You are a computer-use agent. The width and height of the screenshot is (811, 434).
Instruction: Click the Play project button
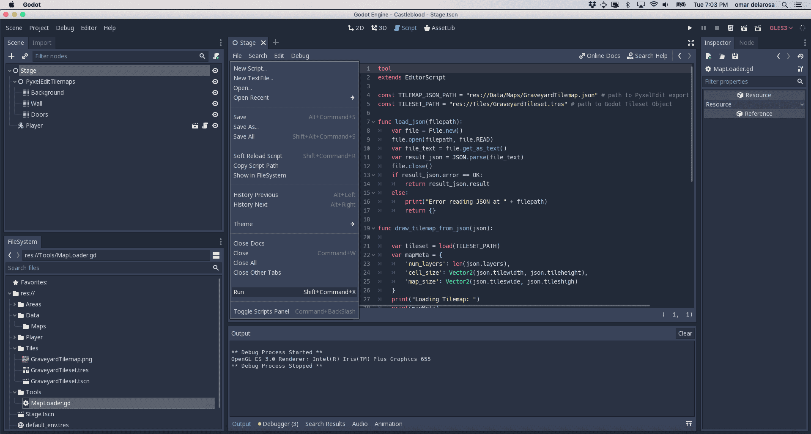[690, 28]
